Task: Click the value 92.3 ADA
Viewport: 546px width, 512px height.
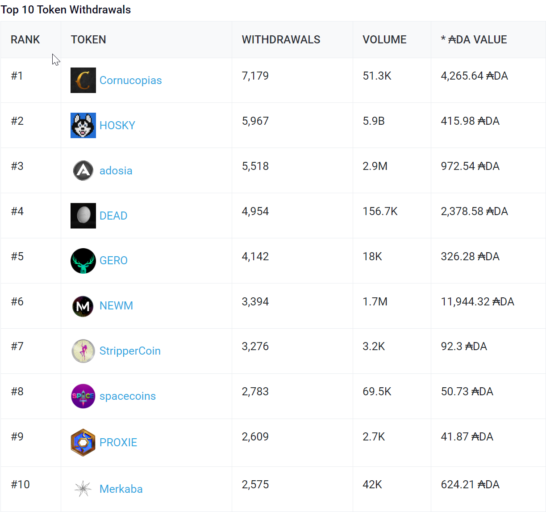Action: 464,347
